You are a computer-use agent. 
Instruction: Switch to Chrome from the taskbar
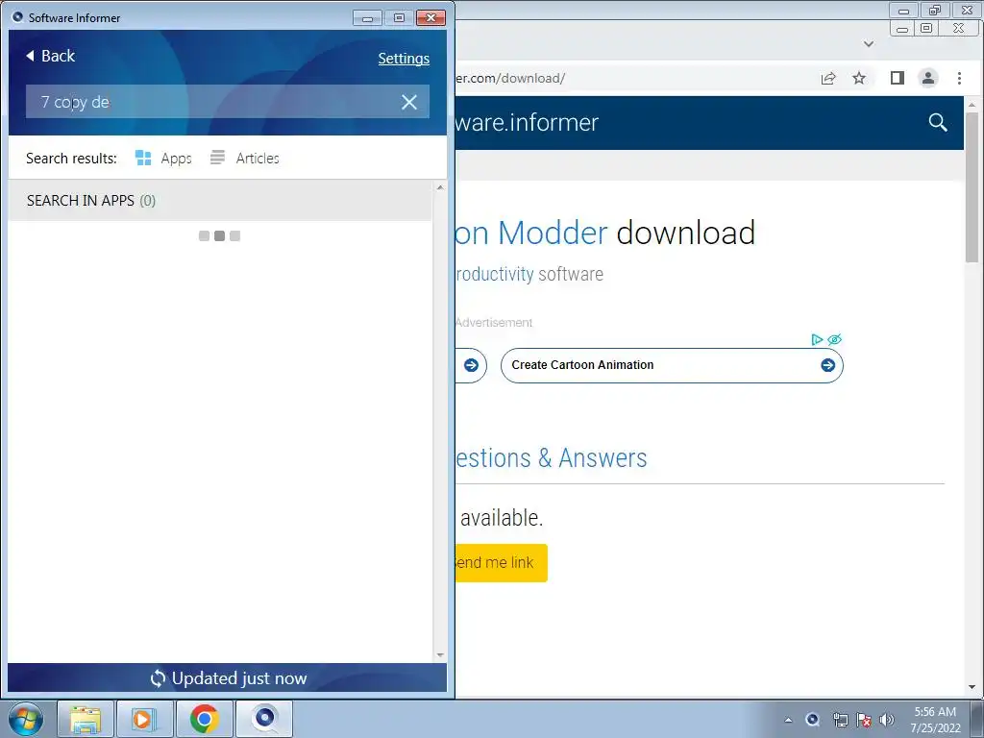click(205, 719)
